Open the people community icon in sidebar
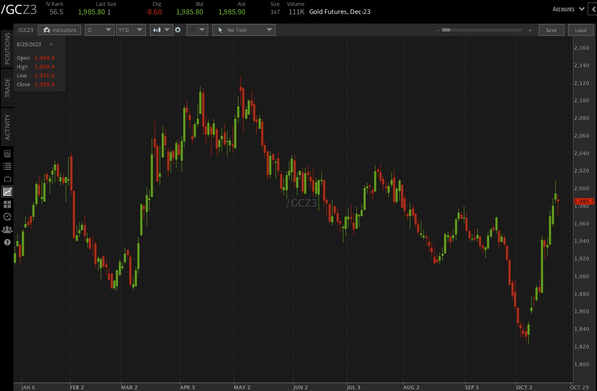This screenshot has height=391, width=597. click(x=7, y=229)
